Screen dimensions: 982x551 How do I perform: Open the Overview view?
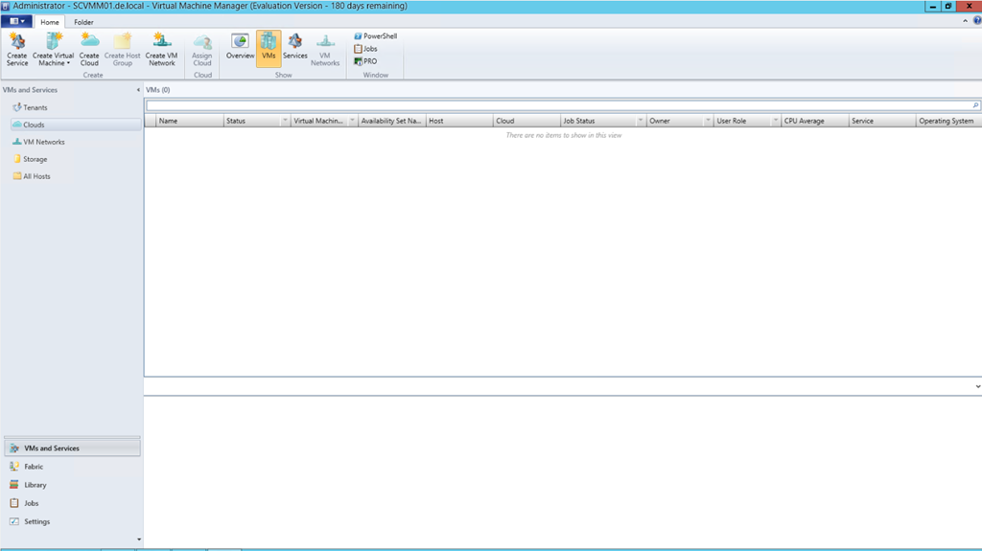click(x=240, y=48)
